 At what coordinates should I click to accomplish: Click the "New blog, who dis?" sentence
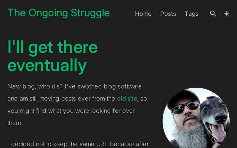tap(35, 86)
